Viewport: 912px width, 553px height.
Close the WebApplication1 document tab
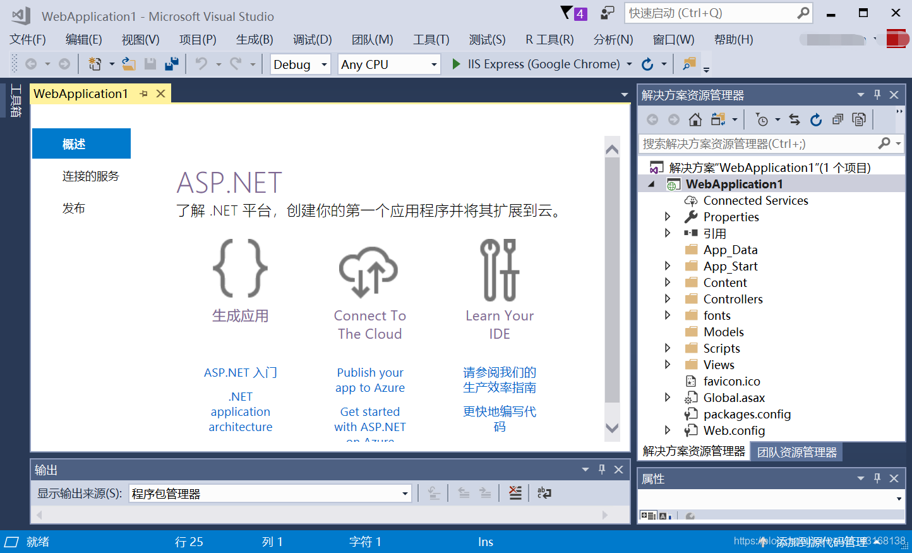pos(161,94)
